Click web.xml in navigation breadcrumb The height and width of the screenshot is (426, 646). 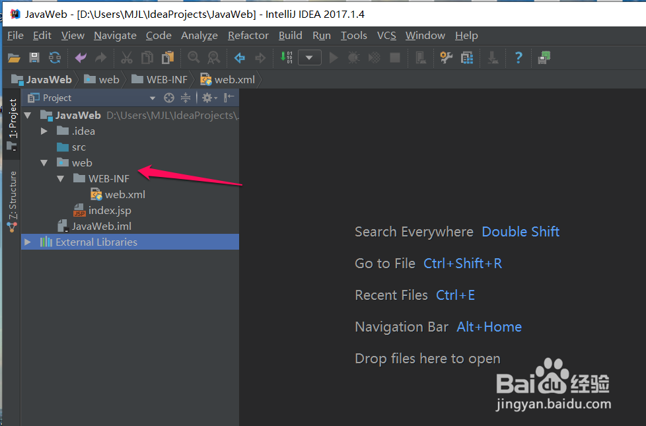(x=228, y=79)
